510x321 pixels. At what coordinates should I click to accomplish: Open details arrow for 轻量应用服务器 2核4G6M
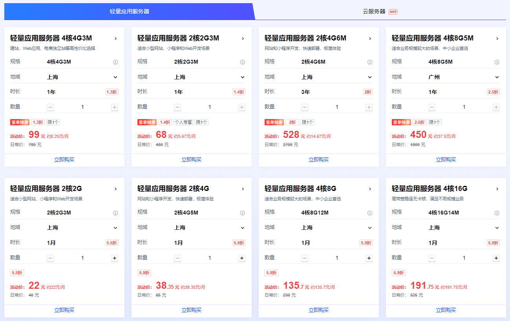click(x=370, y=39)
